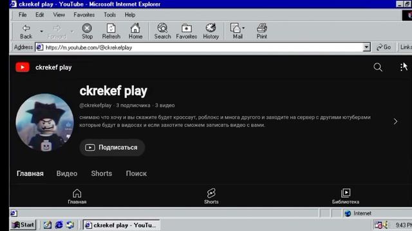Click the status bar page icon
412x231 pixels.
(x=14, y=213)
